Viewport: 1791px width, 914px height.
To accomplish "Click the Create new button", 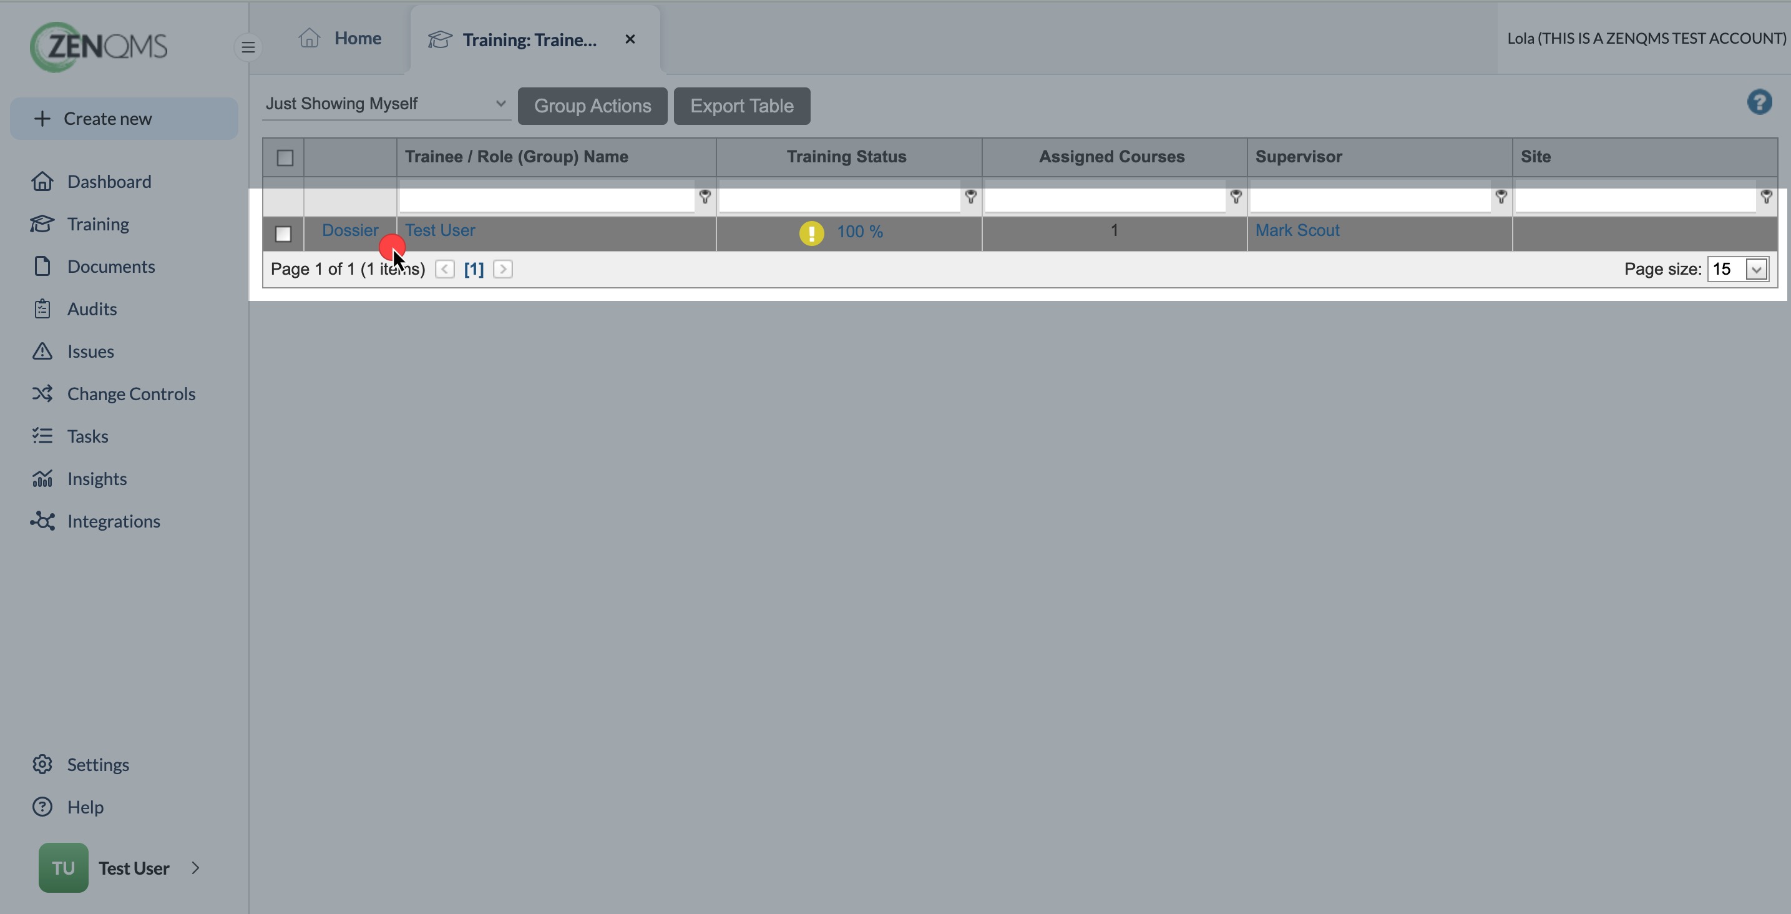I will (124, 118).
